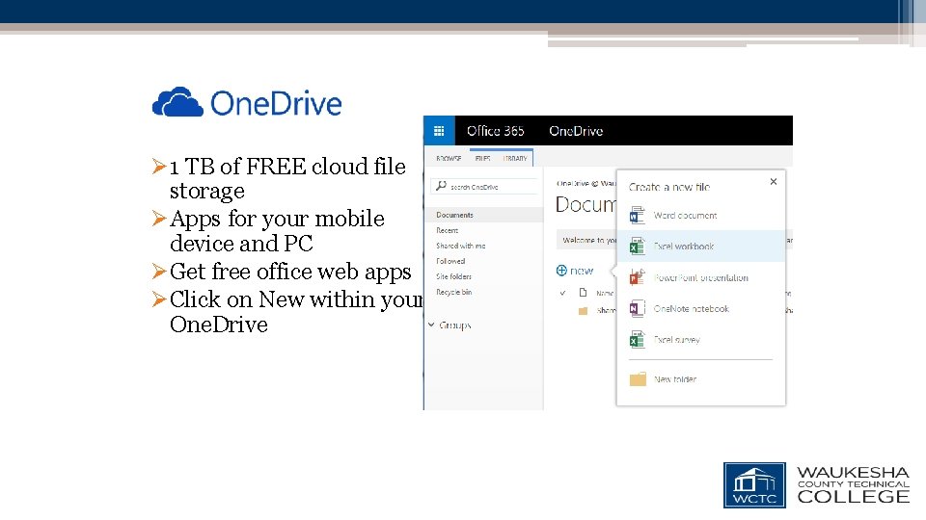Click the Word document icon
Image resolution: width=926 pixels, height=520 pixels.
(x=638, y=215)
